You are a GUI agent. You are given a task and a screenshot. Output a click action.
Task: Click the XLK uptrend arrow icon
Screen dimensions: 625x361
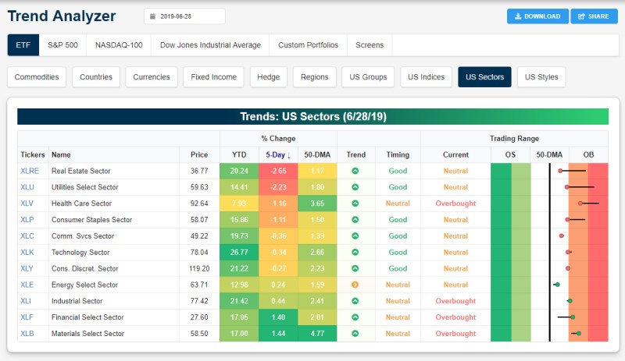(x=355, y=252)
